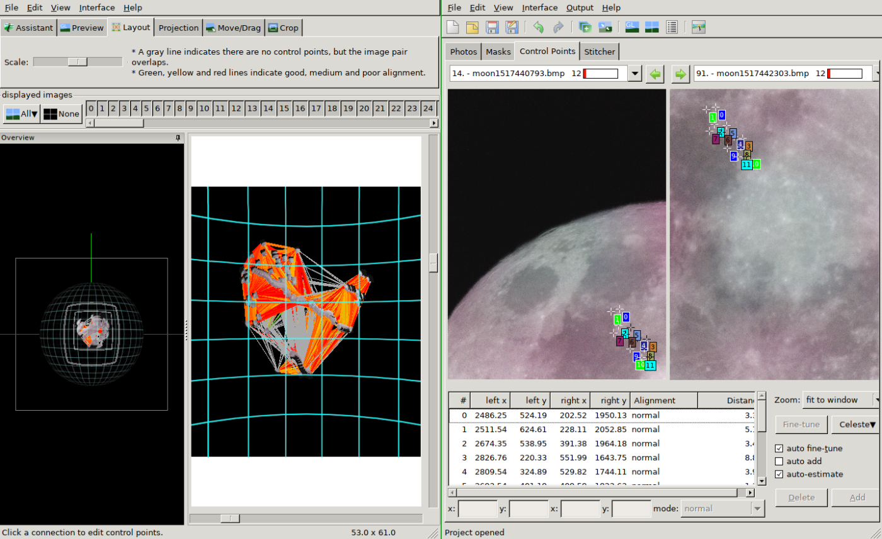Screen dimensions: 882x539
Task: Save the project using the floppy icon
Action: (x=492, y=27)
